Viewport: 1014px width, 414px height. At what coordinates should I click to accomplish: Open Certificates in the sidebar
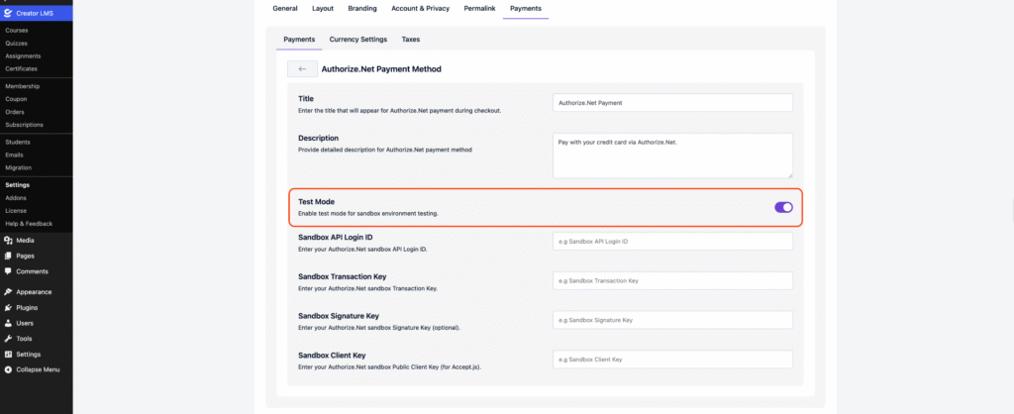coord(22,68)
